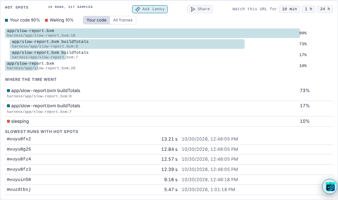Click the Share paper-plane icon
The image size is (338, 200).
point(193,9)
